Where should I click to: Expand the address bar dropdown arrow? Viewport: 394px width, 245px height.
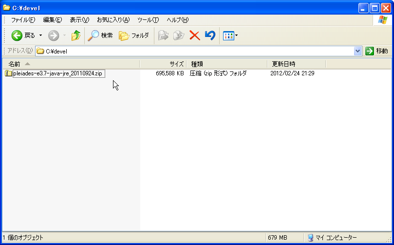pos(357,51)
